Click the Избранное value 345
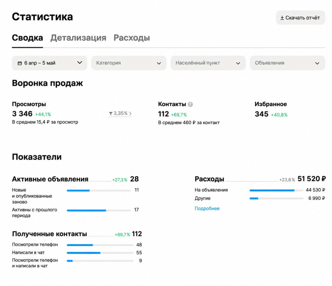This screenshot has width=332, height=286. pyautogui.click(x=262, y=114)
